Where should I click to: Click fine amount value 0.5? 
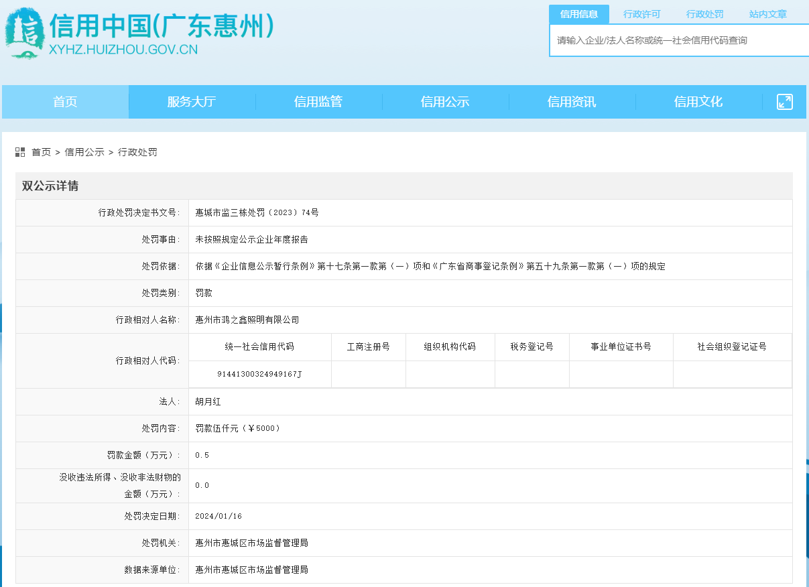coord(202,455)
